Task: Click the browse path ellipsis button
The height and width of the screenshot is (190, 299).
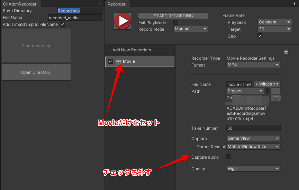Action: tap(275, 91)
